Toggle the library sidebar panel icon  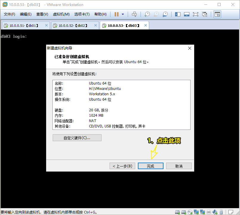pyautogui.click(x=178, y=14)
